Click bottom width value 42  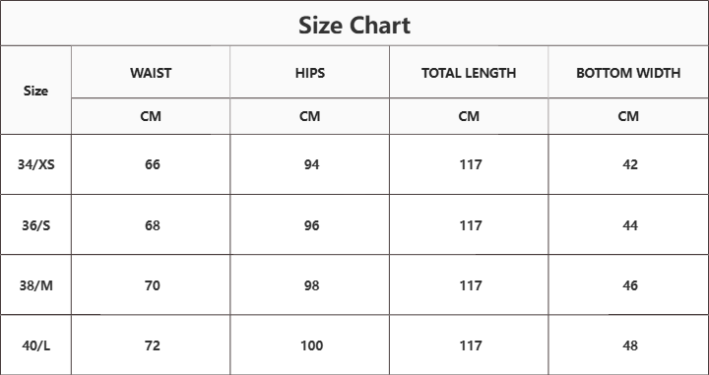click(630, 164)
